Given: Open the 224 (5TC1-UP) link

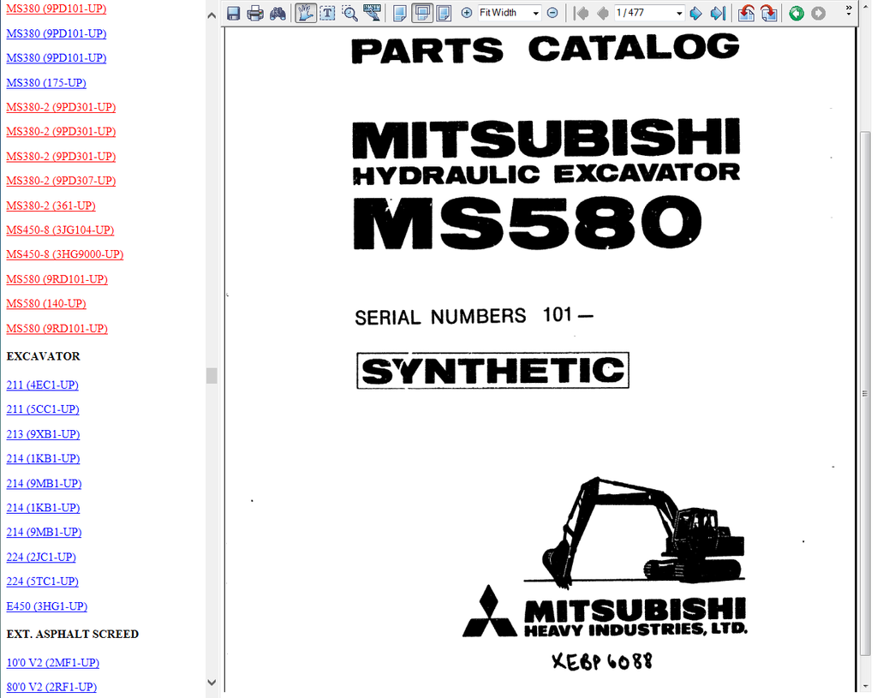Looking at the screenshot, I should pos(43,582).
